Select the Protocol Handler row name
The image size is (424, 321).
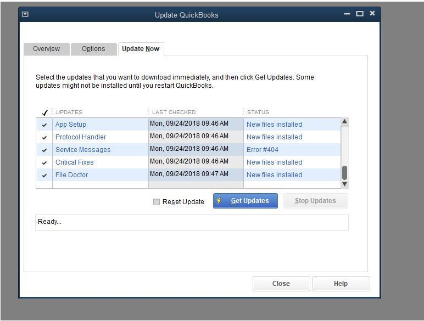point(81,137)
